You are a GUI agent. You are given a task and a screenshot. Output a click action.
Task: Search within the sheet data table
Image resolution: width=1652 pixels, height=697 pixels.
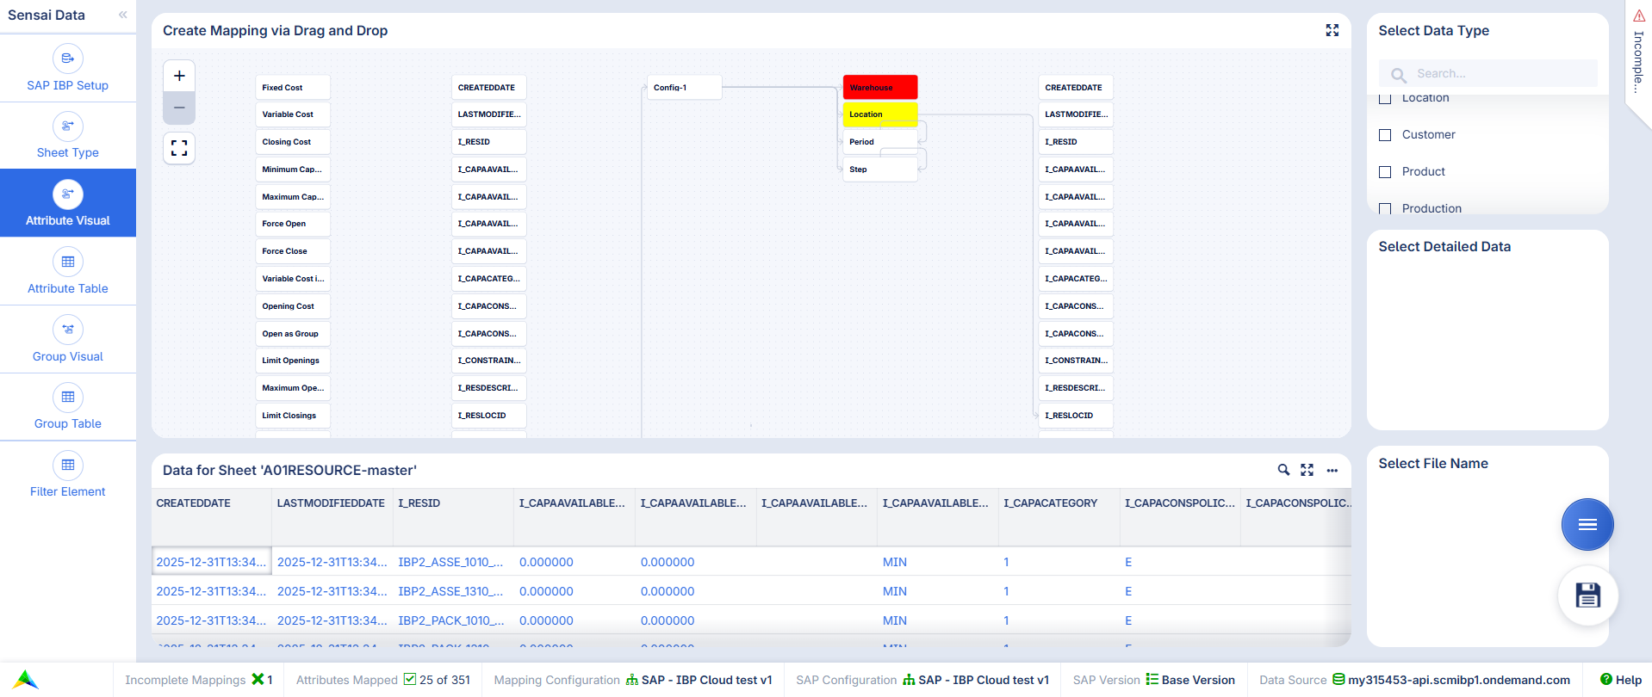coord(1282,470)
